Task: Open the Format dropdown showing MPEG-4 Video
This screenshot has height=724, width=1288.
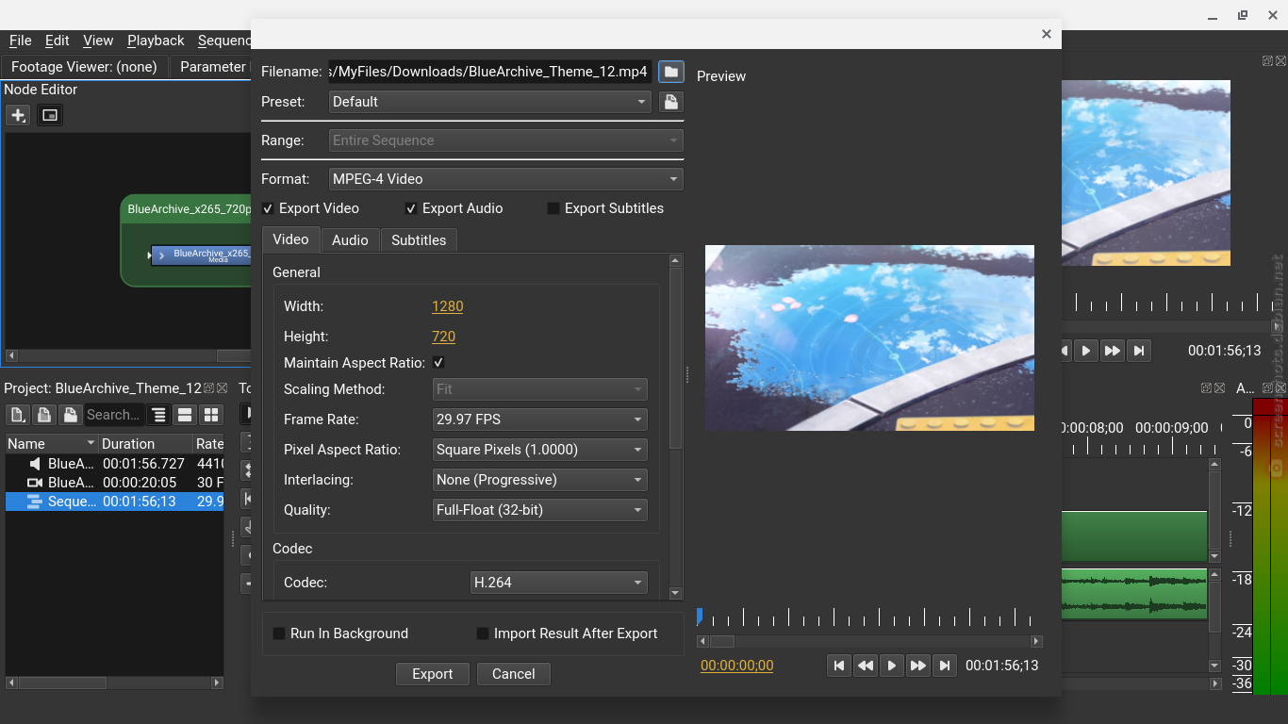Action: coord(506,179)
